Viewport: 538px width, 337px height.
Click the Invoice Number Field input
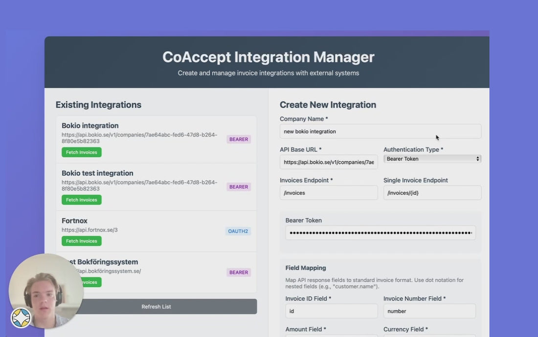point(429,311)
